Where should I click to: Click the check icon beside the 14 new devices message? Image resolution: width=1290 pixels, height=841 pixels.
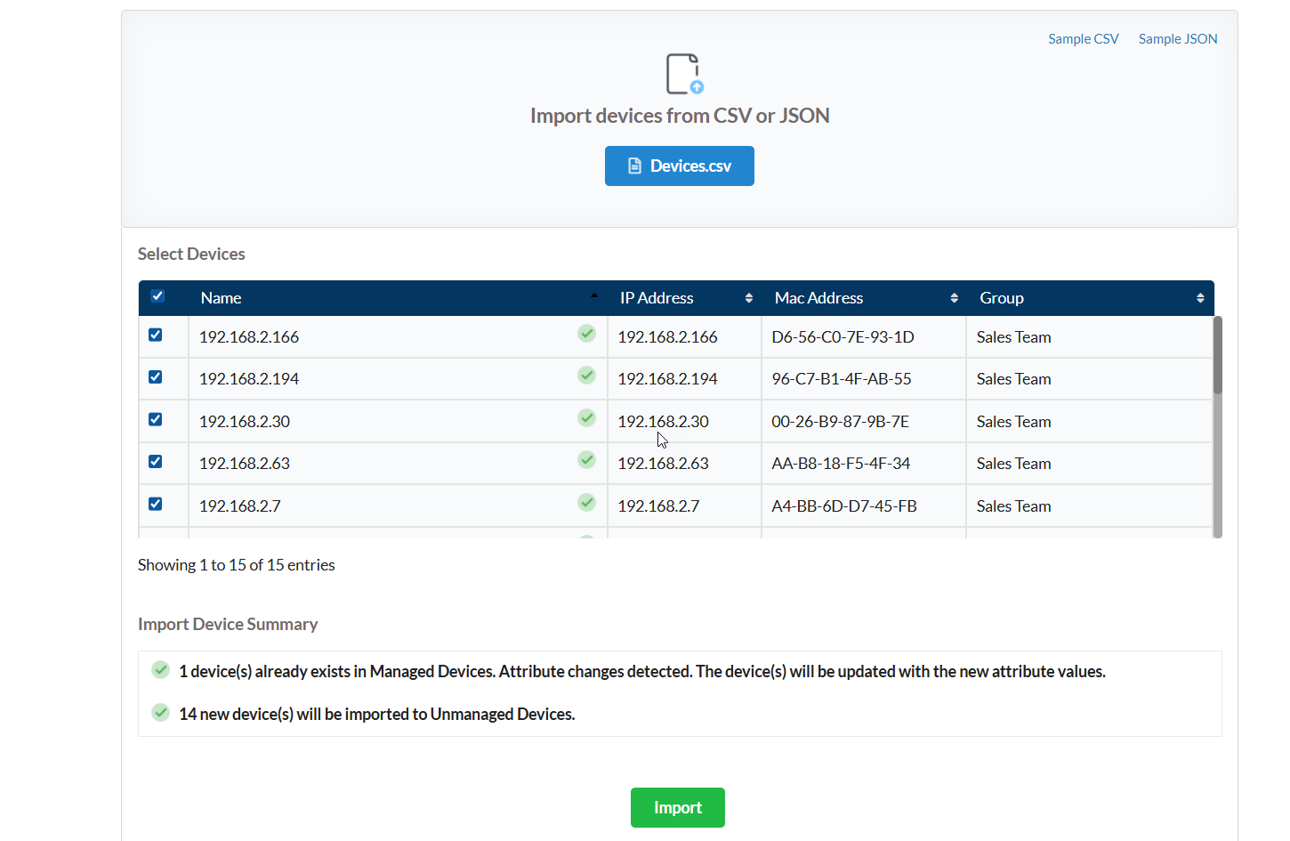point(160,713)
